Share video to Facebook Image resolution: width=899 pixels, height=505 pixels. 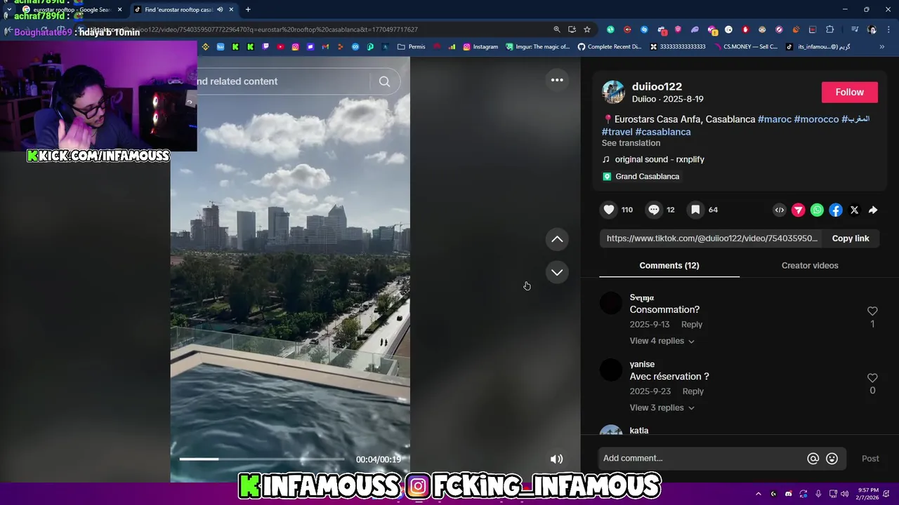tap(836, 210)
